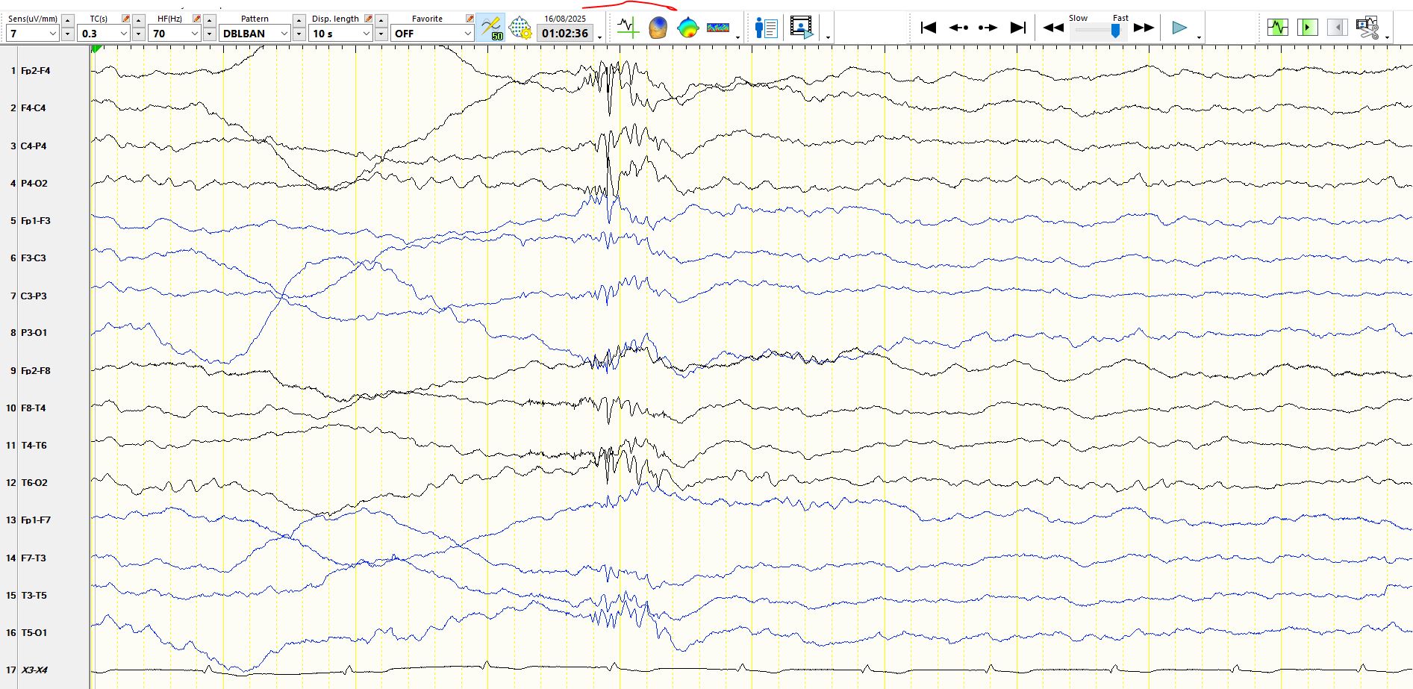
Task: Select the X3-X4 channel label
Action: point(34,670)
